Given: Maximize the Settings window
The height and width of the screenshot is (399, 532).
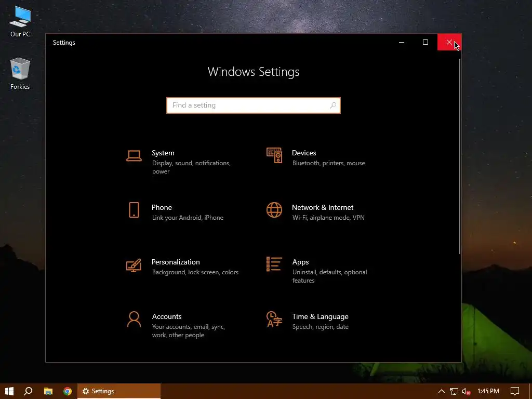Looking at the screenshot, I should (425, 43).
